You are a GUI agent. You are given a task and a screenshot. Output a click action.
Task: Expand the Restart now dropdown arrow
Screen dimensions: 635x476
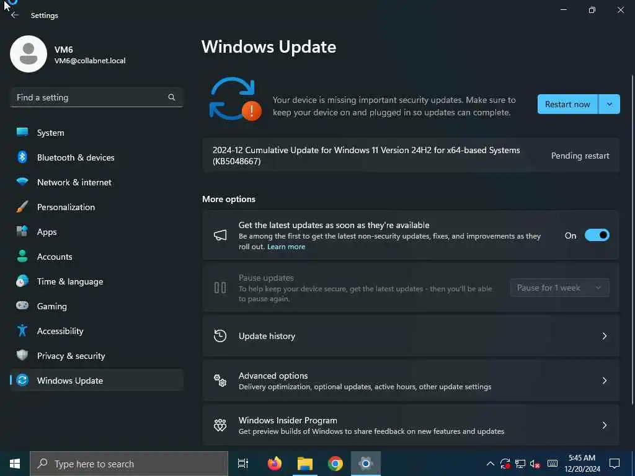tap(609, 104)
